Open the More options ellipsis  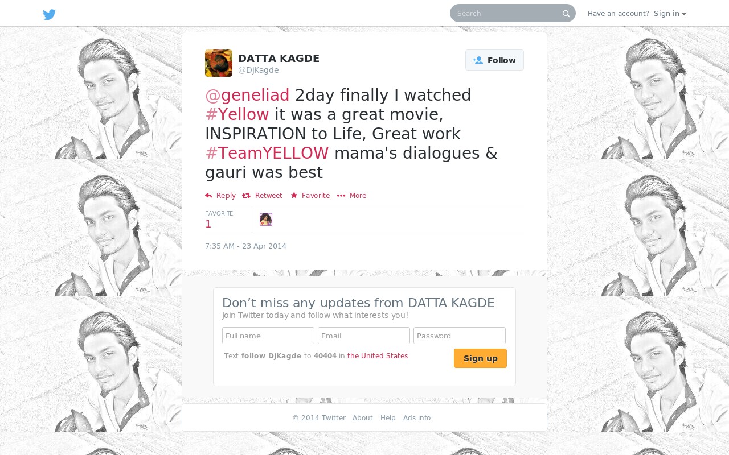pos(341,196)
